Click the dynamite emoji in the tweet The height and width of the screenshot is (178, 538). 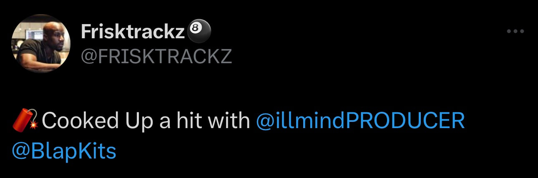[x=26, y=121]
